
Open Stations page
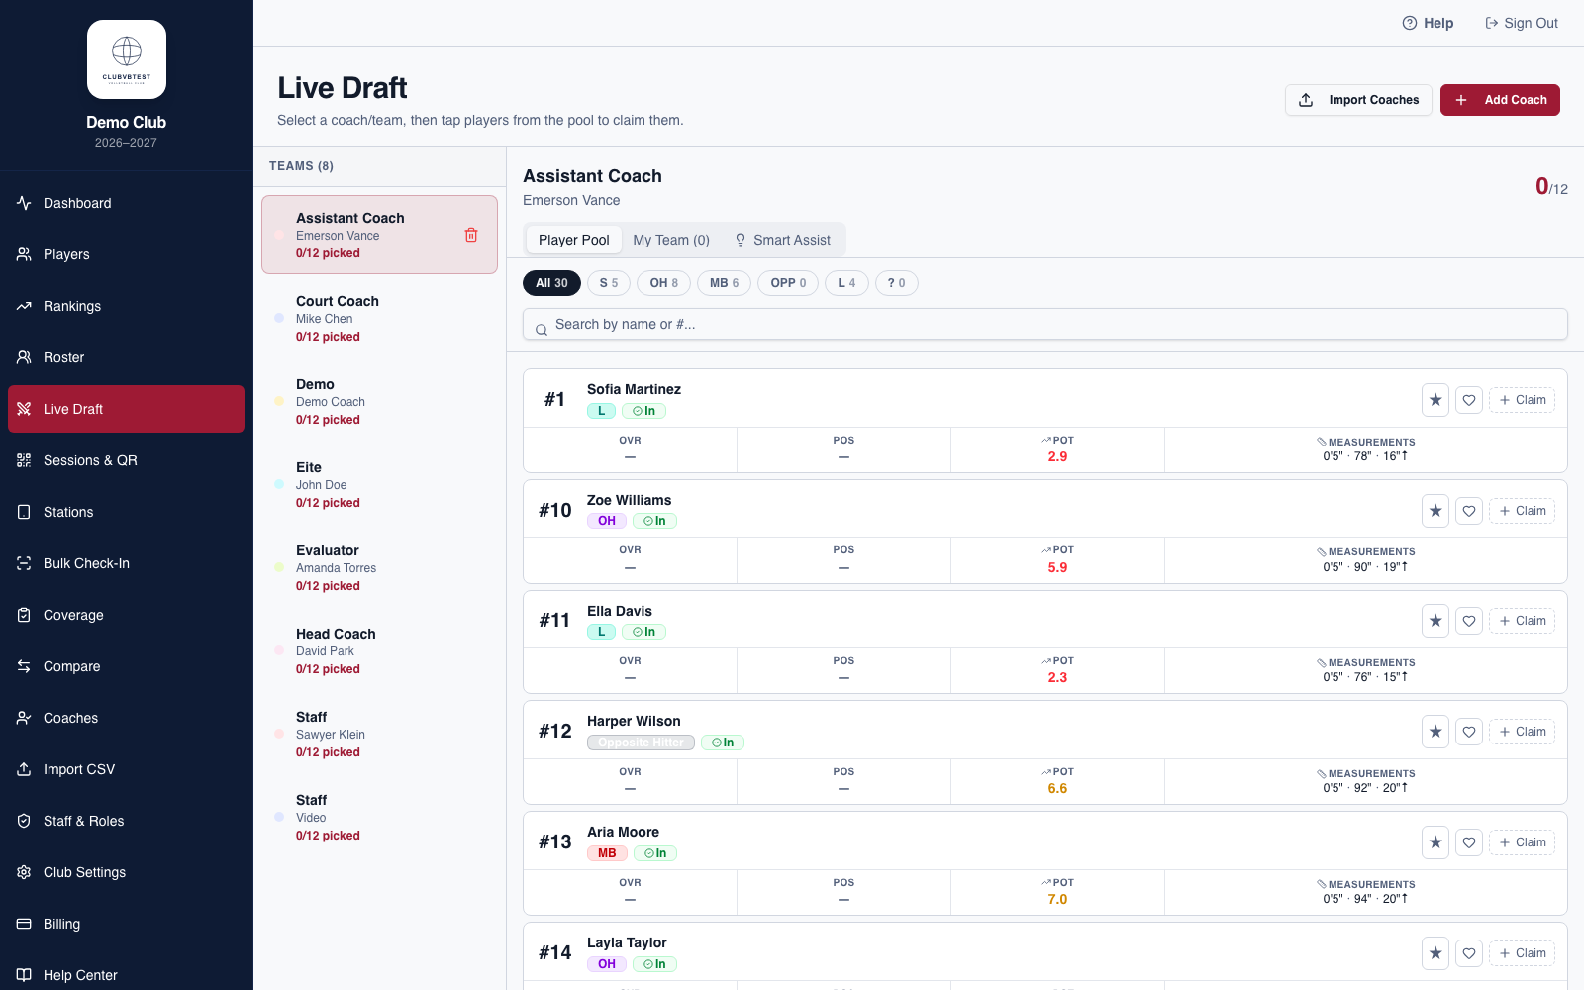126,512
